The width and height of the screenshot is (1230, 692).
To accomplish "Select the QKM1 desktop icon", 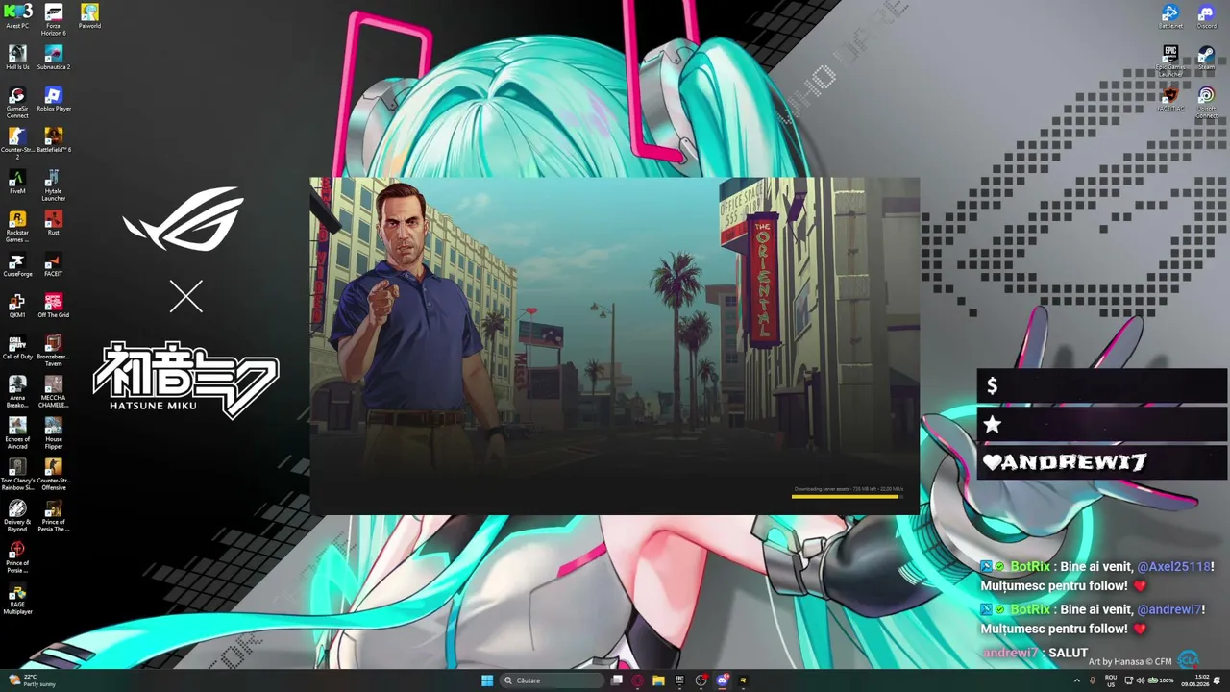I will pos(17,305).
